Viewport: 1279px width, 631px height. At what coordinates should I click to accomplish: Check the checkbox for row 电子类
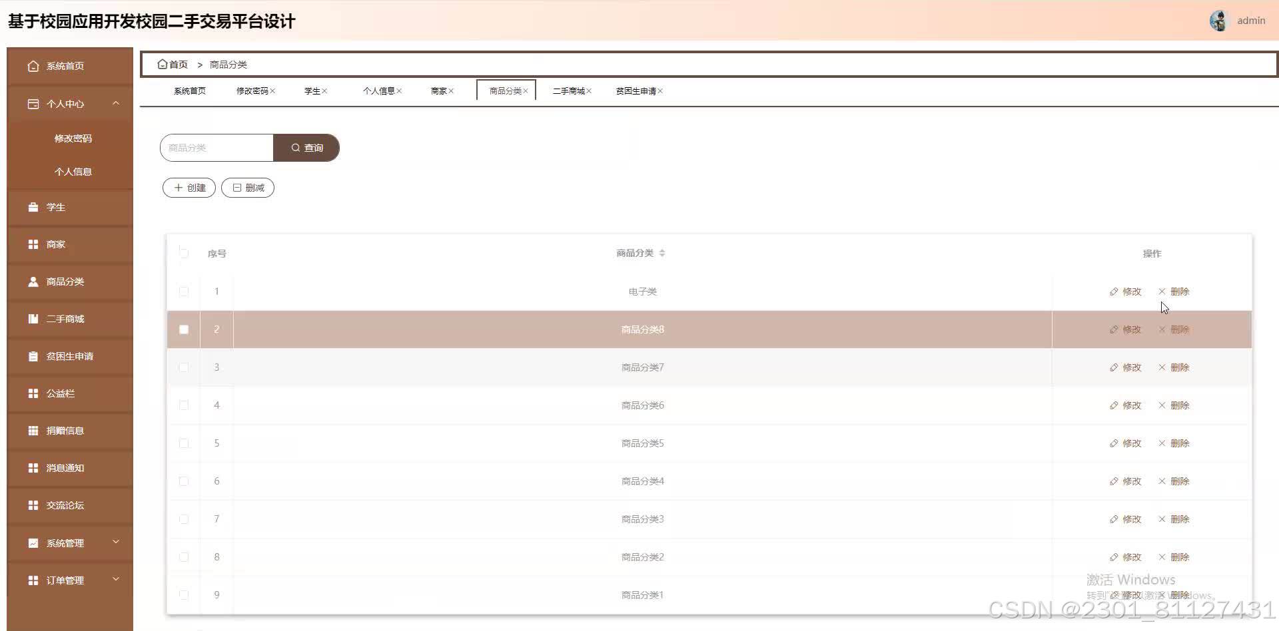(184, 292)
